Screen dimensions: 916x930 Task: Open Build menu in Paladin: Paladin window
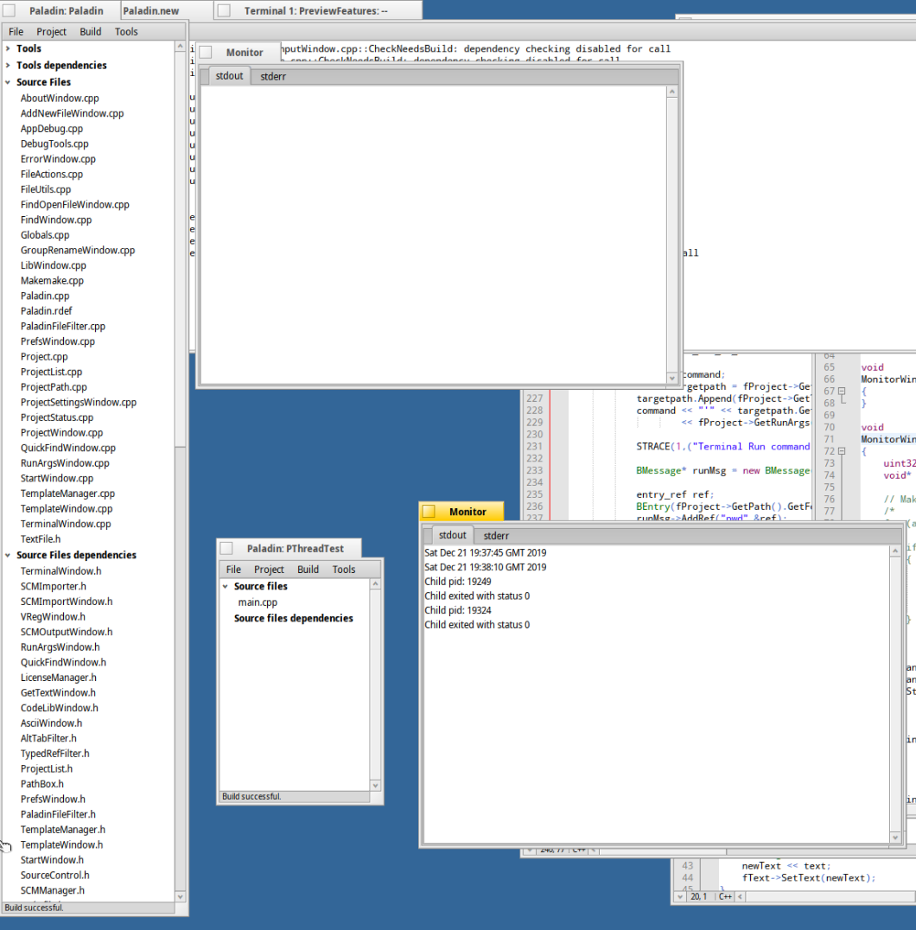[91, 32]
